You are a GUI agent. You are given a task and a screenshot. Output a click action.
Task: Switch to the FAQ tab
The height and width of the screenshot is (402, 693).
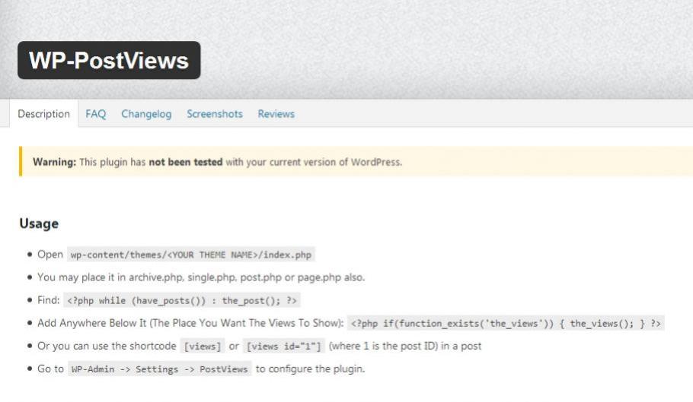(95, 114)
